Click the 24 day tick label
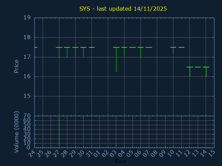The width and height of the screenshot is (222, 166). [x=33, y=153]
